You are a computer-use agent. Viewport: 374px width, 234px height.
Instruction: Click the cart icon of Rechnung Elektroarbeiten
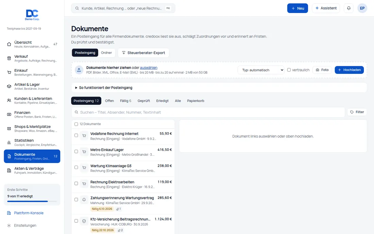click(x=84, y=184)
